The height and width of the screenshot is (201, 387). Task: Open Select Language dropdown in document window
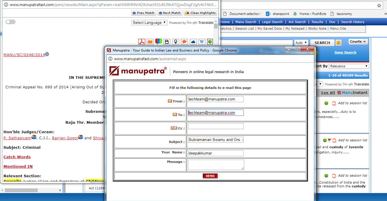149,22
